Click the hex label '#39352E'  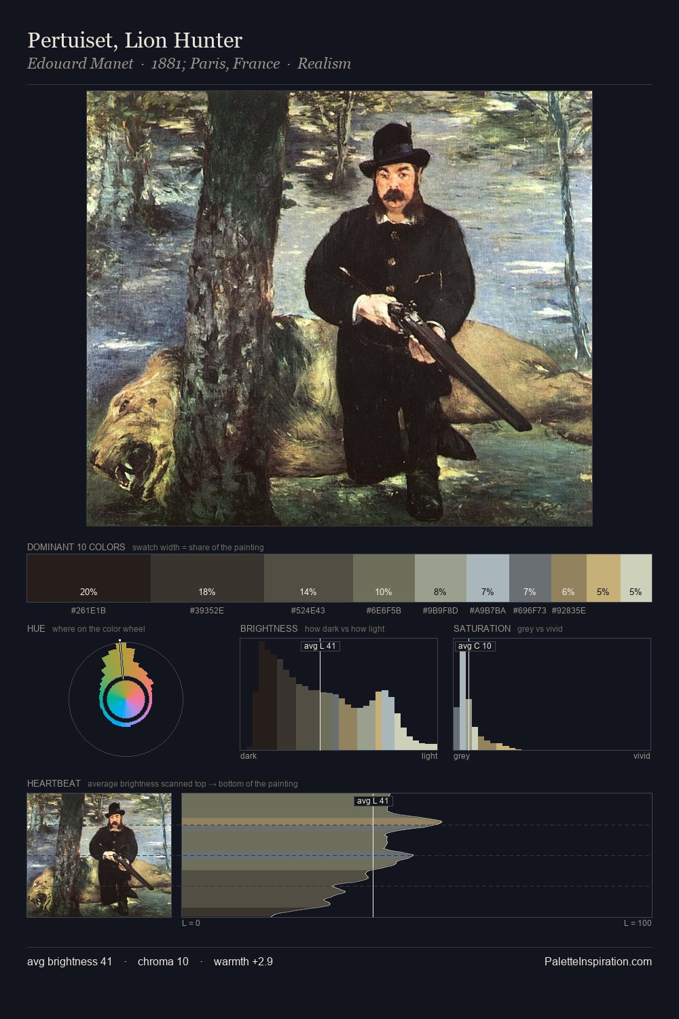207,610
